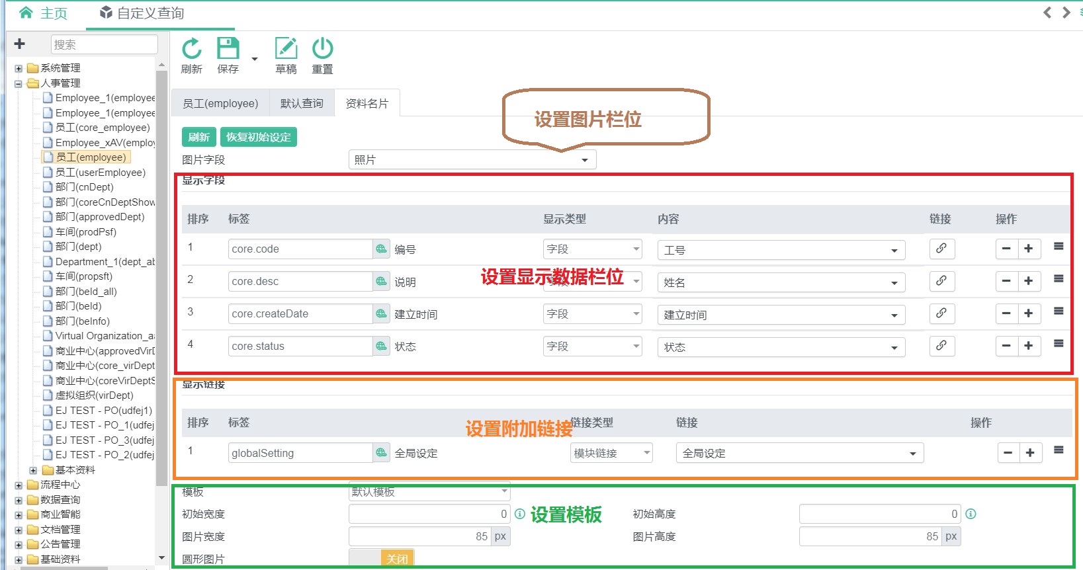The height and width of the screenshot is (570, 1083).
Task: Click the Refresh toolbar icon
Action: (192, 49)
